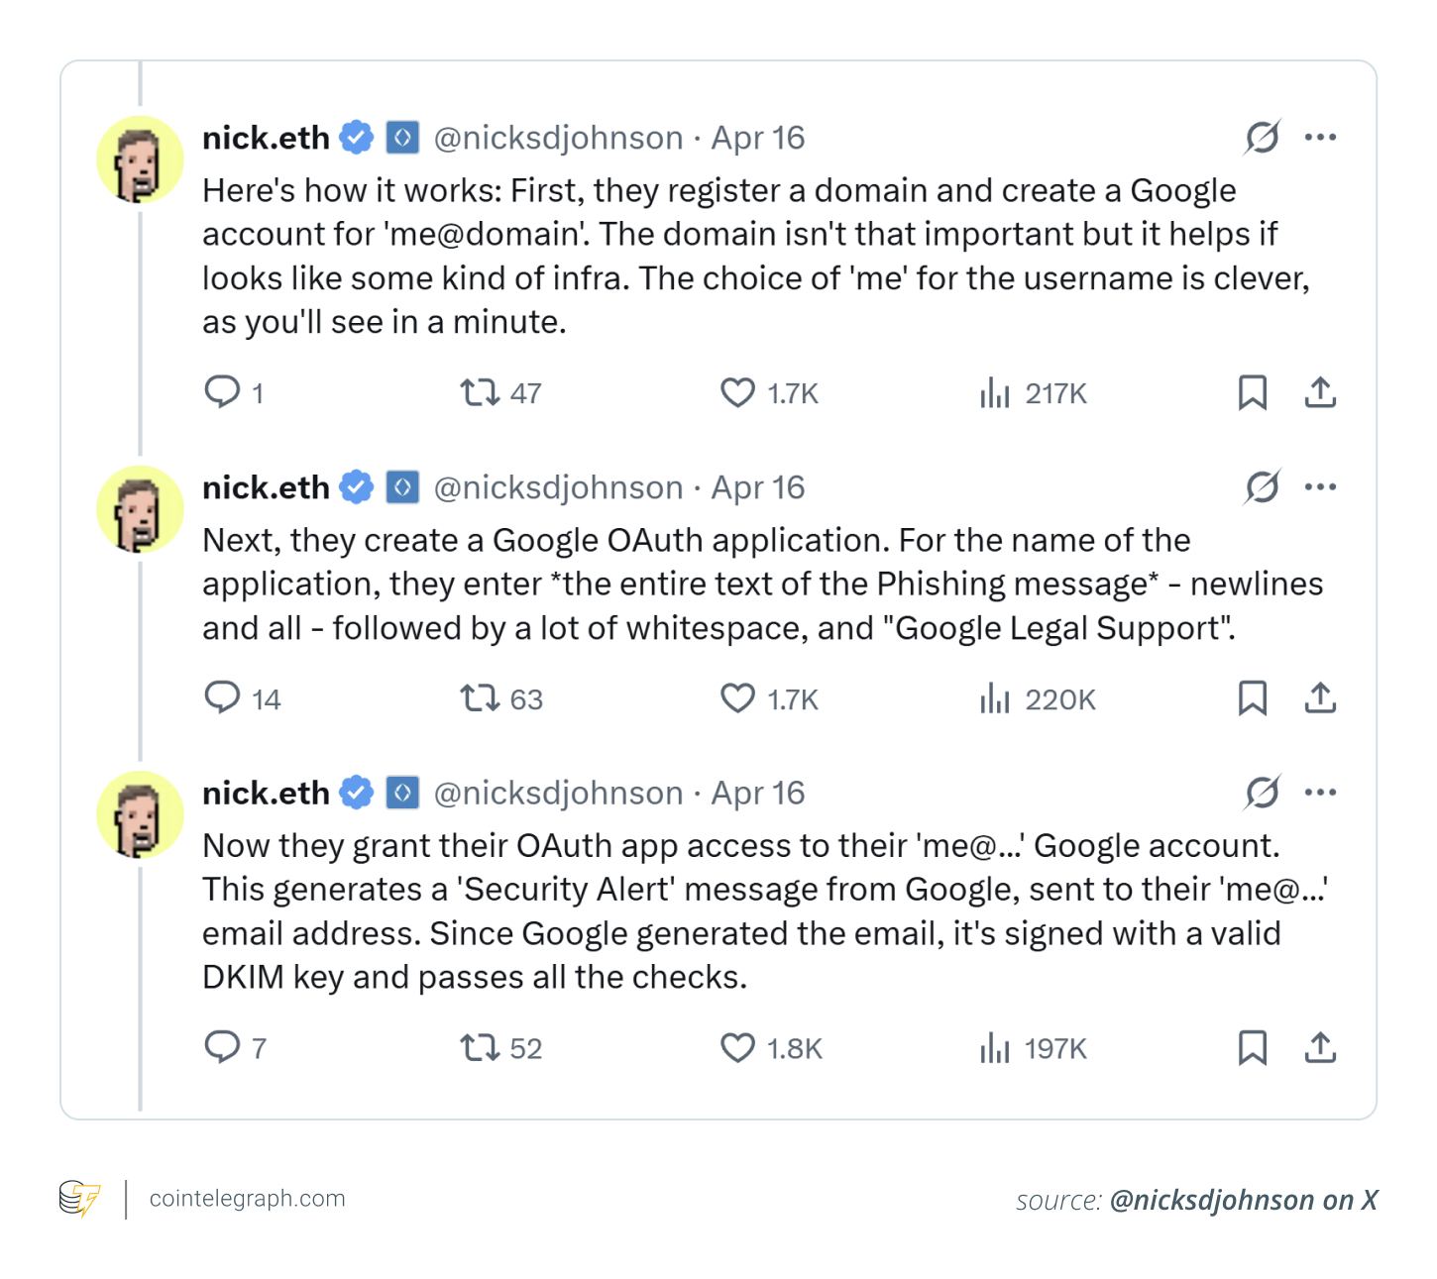Screen dimensions: 1437x1279
Task: Click the '@nicksdjohnson on X' source credit
Action: tap(1243, 1201)
